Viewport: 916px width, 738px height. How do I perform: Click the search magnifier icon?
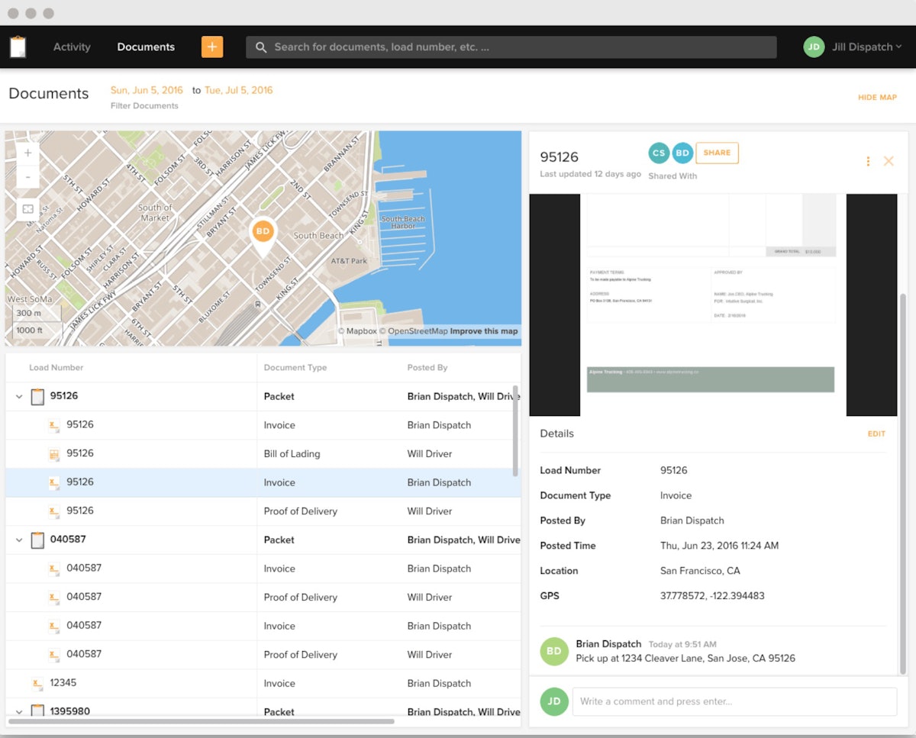click(x=260, y=47)
